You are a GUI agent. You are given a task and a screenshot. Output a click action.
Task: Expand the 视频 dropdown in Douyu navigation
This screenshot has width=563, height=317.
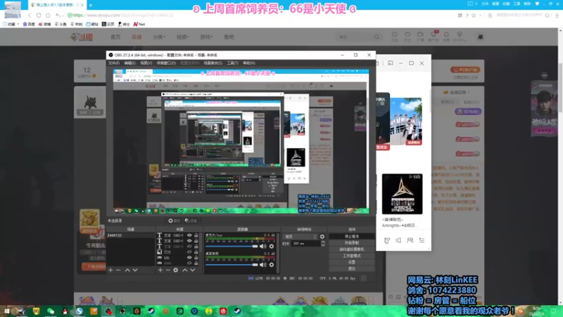182,37
